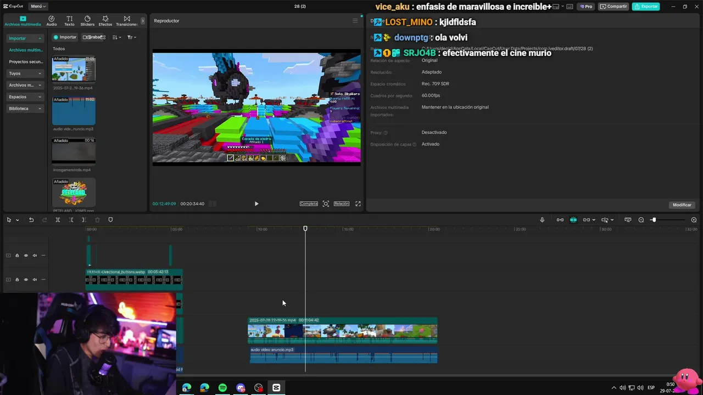Click the Split clip tool
703x395 pixels.
[x=58, y=220]
